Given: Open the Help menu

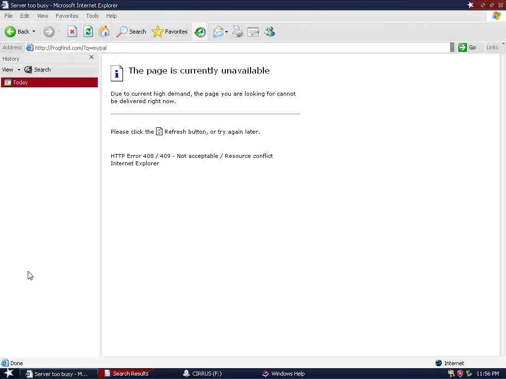Looking at the screenshot, I should tap(111, 16).
